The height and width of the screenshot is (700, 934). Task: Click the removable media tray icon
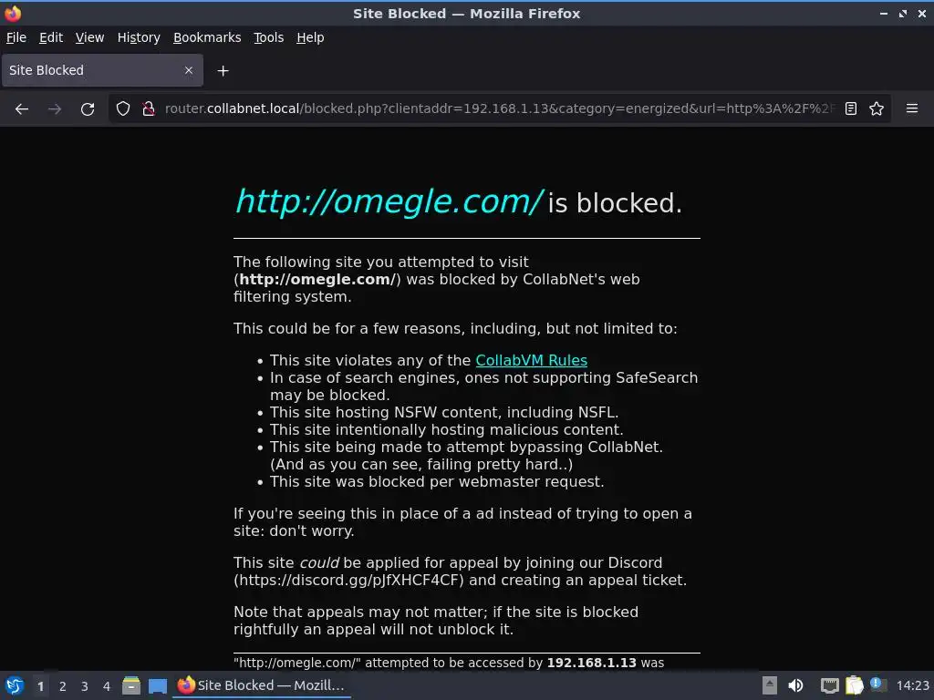[770, 685]
